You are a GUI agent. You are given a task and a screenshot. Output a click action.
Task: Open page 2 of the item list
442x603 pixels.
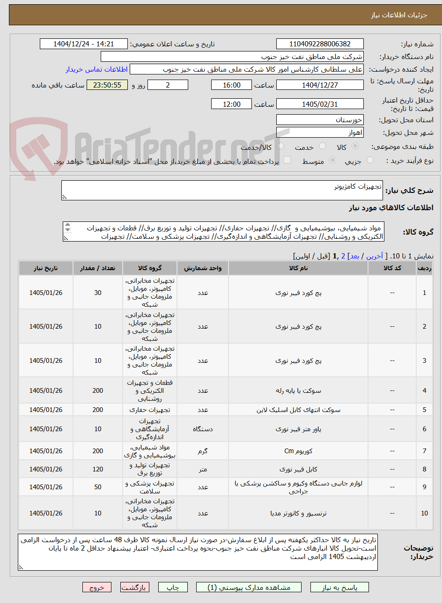pyautogui.click(x=343, y=256)
